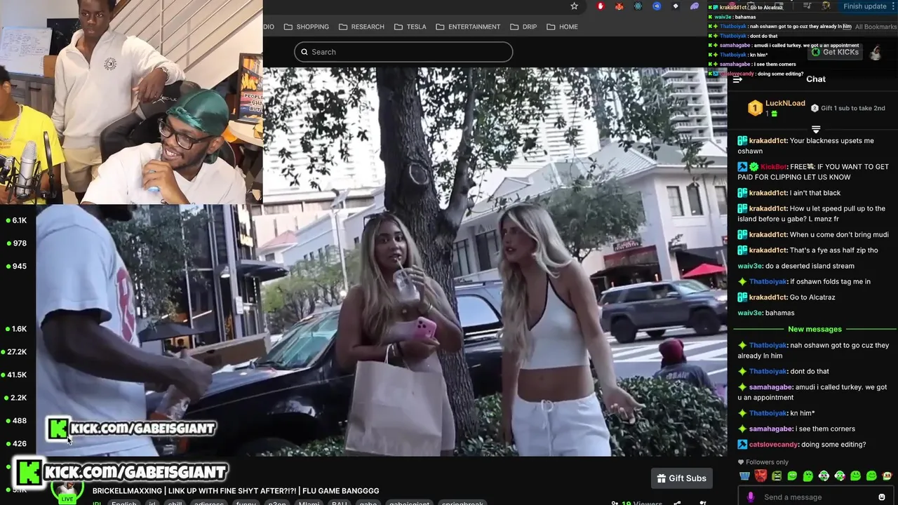Screen dimensions: 898x505
Task: Open sidebar channel with 2.2K viewers
Action: (17, 398)
